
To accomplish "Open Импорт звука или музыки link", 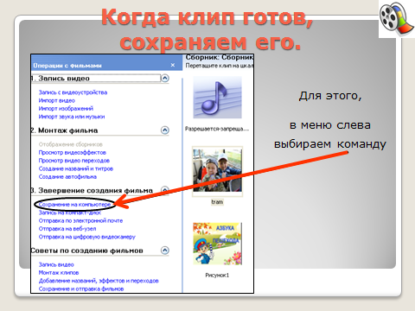I will click(x=72, y=117).
